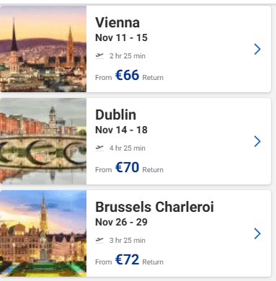Open the Brussels Grand Place photo
Image resolution: width=276 pixels, height=281 pixels.
click(43, 233)
